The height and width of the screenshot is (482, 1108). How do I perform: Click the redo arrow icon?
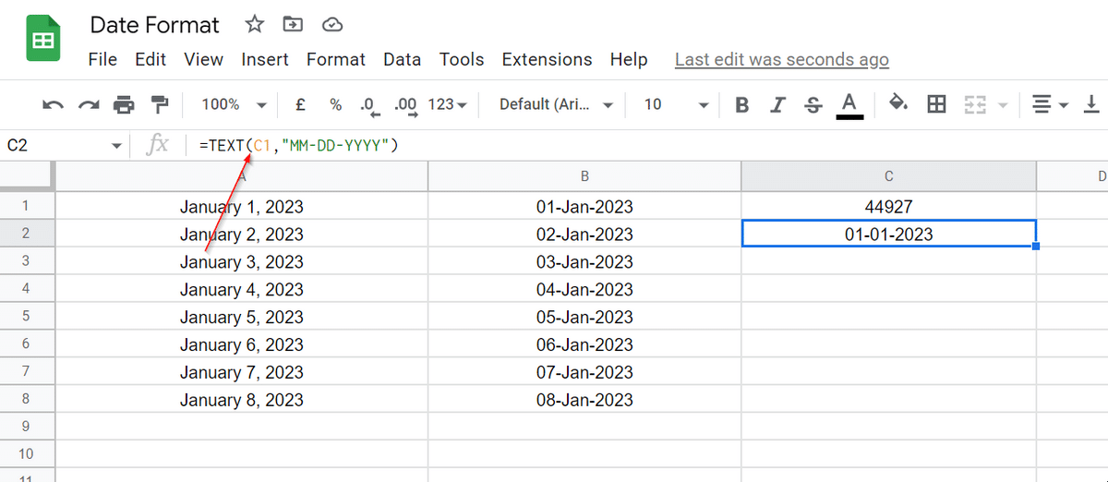pyautogui.click(x=89, y=104)
